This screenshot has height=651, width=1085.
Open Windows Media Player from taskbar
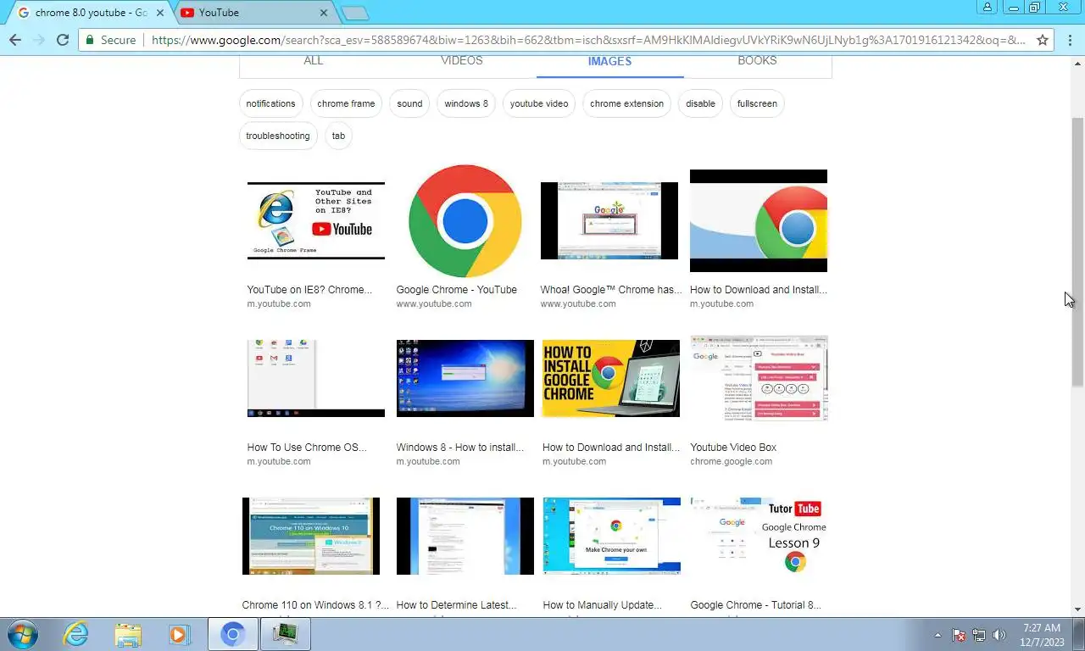click(179, 634)
